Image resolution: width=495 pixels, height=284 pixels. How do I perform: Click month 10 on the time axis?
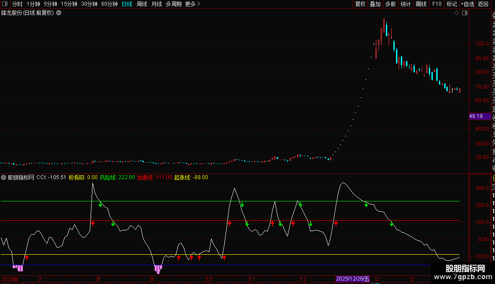tap(209, 279)
